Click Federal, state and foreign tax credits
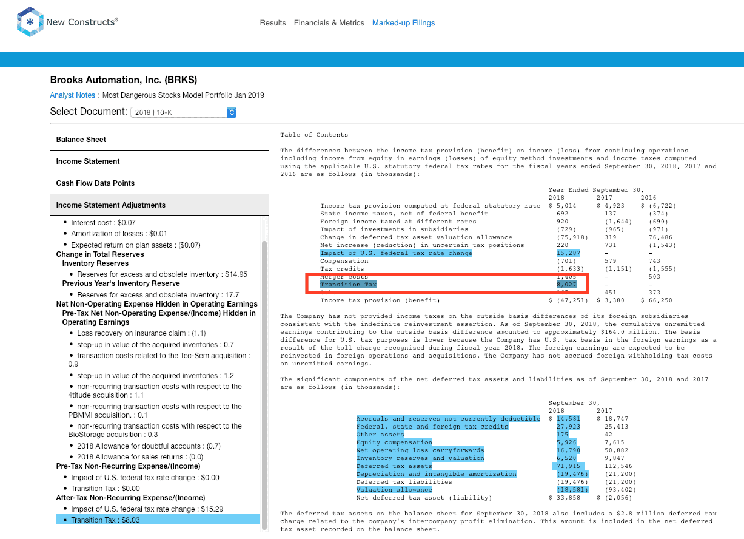Screen dimensions: 744x539 tap(432, 427)
